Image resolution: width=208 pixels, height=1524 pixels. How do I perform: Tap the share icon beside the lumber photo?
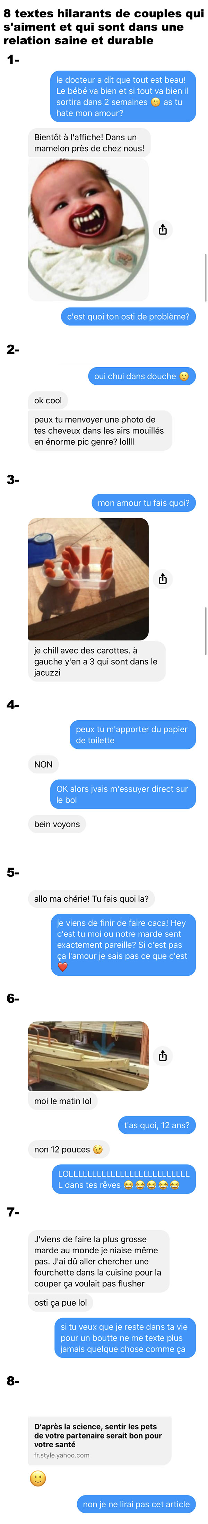coord(163,1056)
